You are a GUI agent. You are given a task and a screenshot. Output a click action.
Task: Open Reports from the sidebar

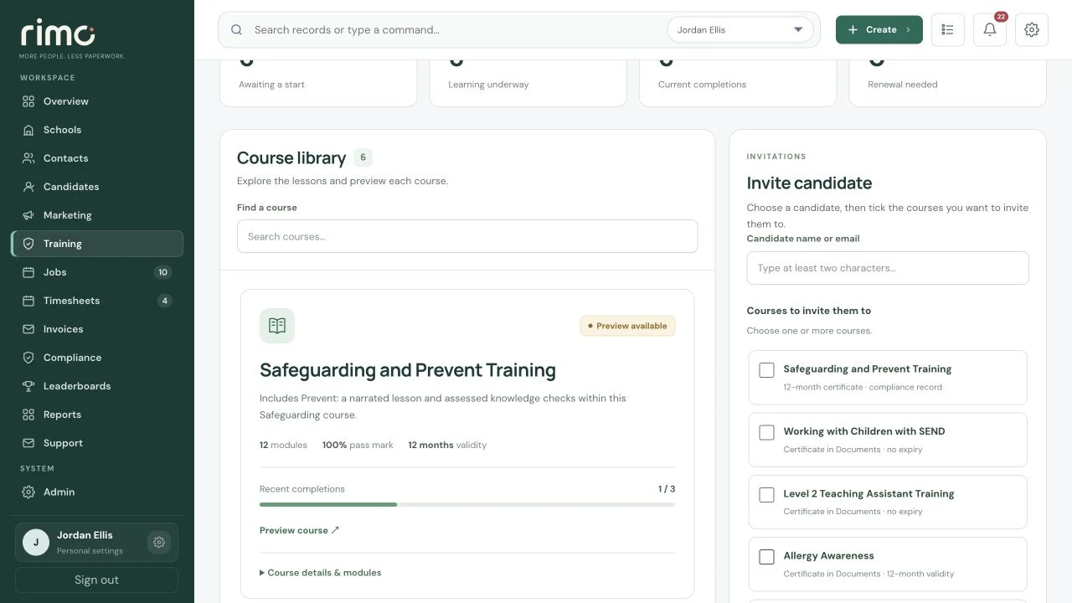pyautogui.click(x=97, y=415)
